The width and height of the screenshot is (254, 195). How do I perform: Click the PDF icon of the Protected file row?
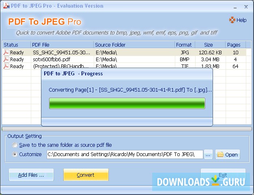coord(6,66)
